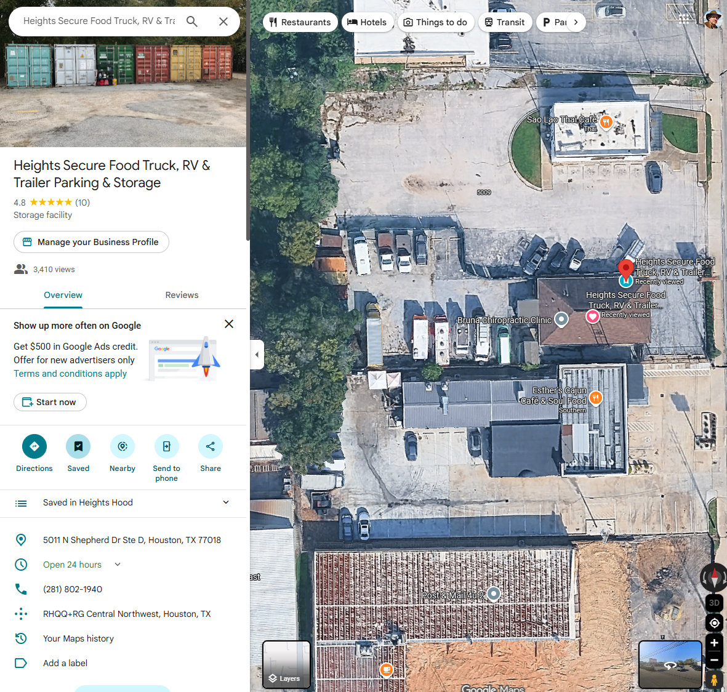Screen dimensions: 727x692
Task: Toggle the 3D view button
Action: 715,603
